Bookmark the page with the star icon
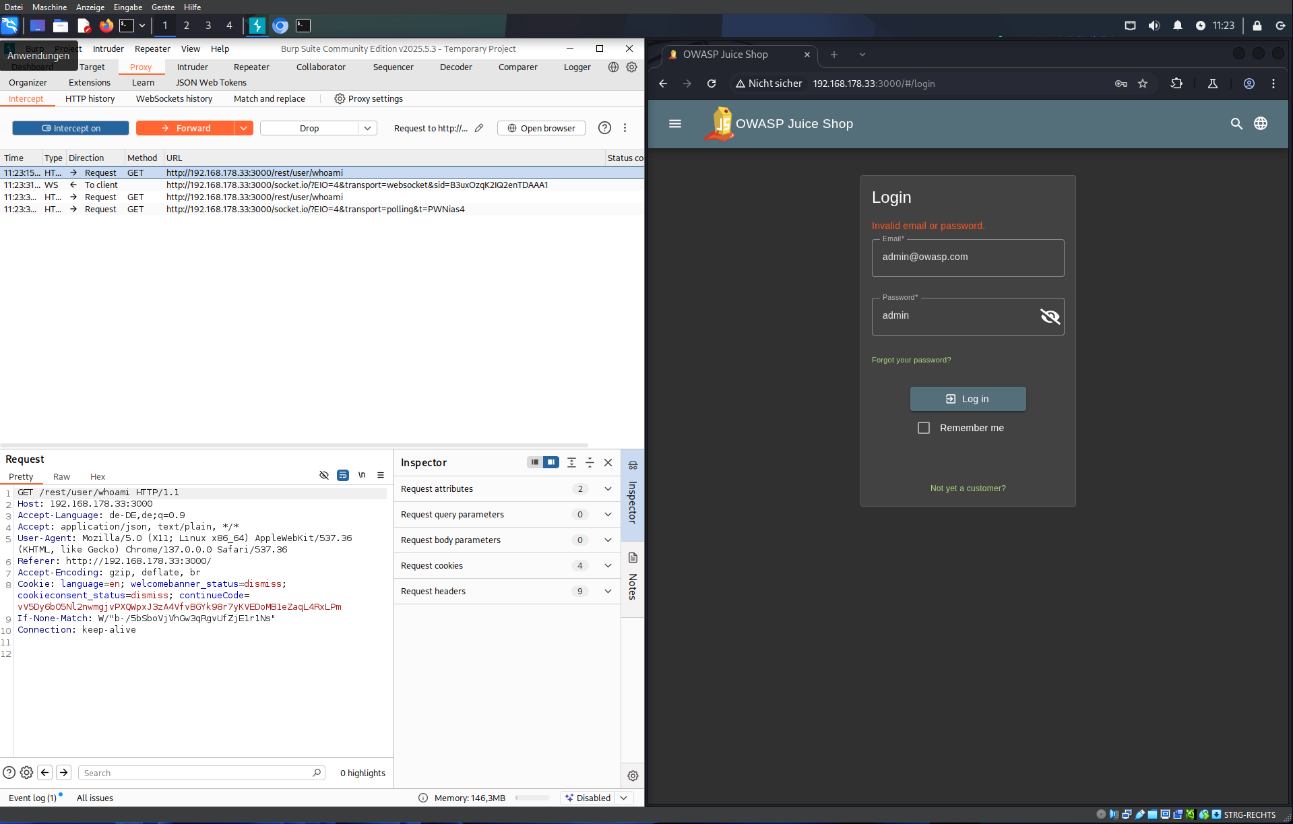The image size is (1293, 824). (x=1143, y=84)
